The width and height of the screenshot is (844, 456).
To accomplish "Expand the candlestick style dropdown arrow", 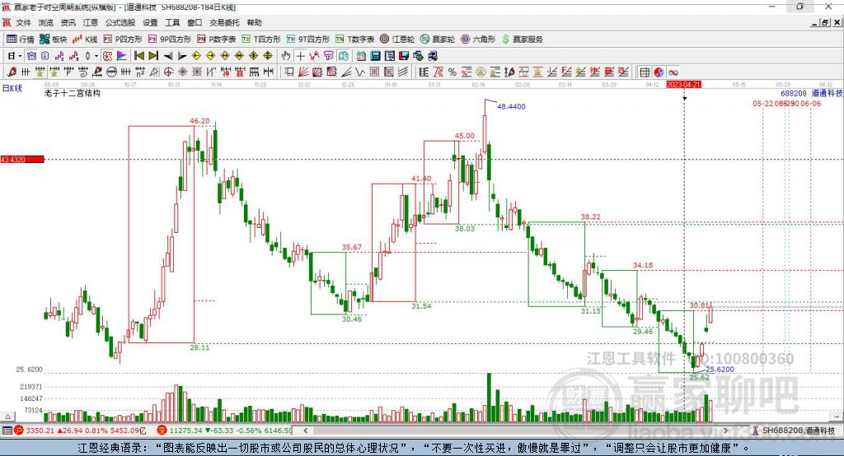I will tap(96, 56).
